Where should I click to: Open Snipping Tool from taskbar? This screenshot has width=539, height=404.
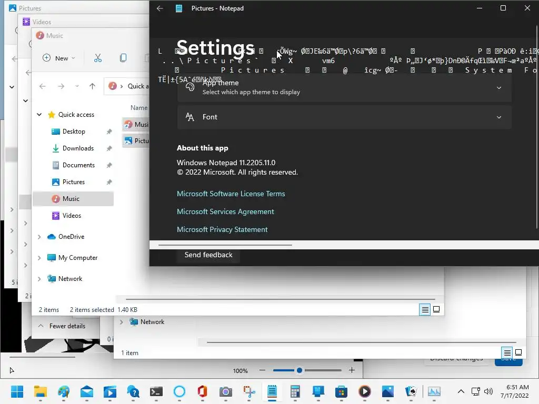[249, 391]
